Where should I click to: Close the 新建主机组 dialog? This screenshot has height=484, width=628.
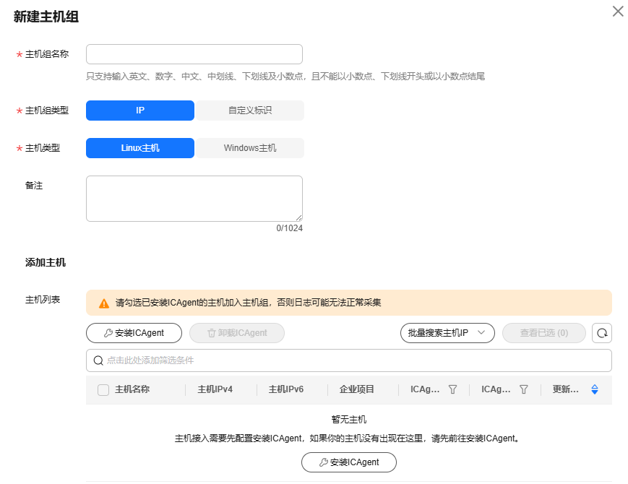click(x=618, y=12)
